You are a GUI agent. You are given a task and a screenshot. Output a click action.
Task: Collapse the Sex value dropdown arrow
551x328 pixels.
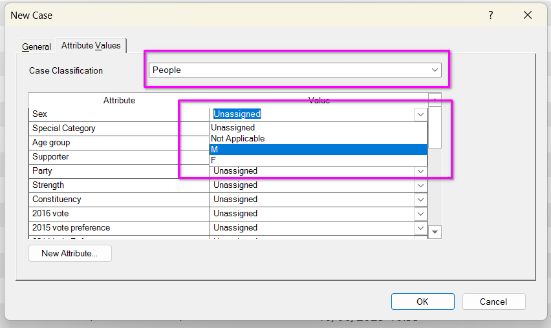[420, 114]
